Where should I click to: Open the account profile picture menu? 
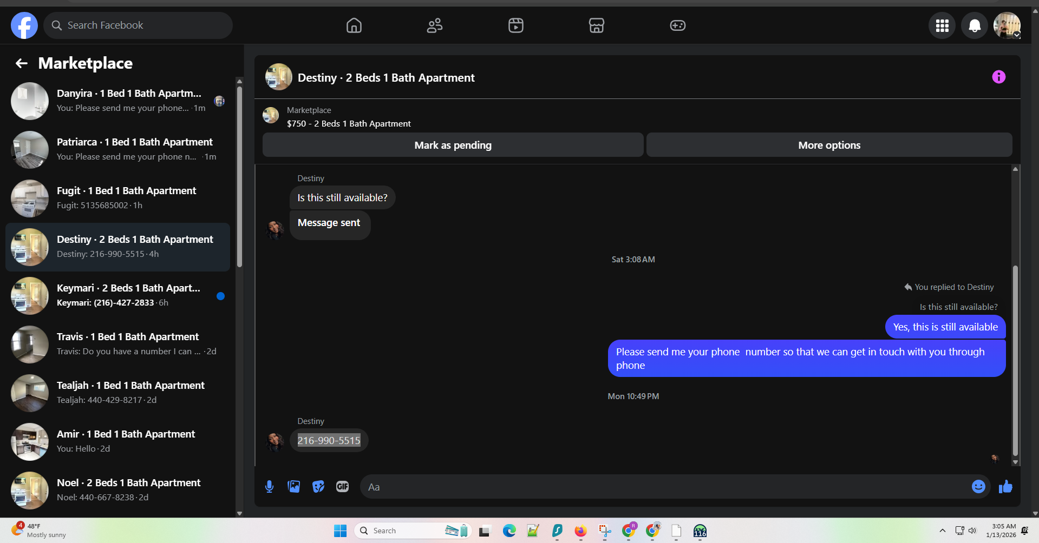(x=1007, y=25)
